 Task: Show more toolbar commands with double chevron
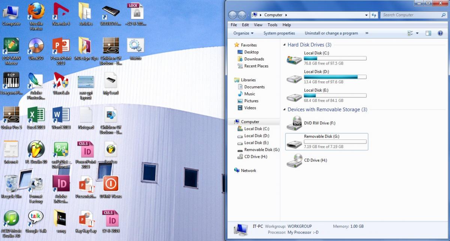click(x=367, y=33)
